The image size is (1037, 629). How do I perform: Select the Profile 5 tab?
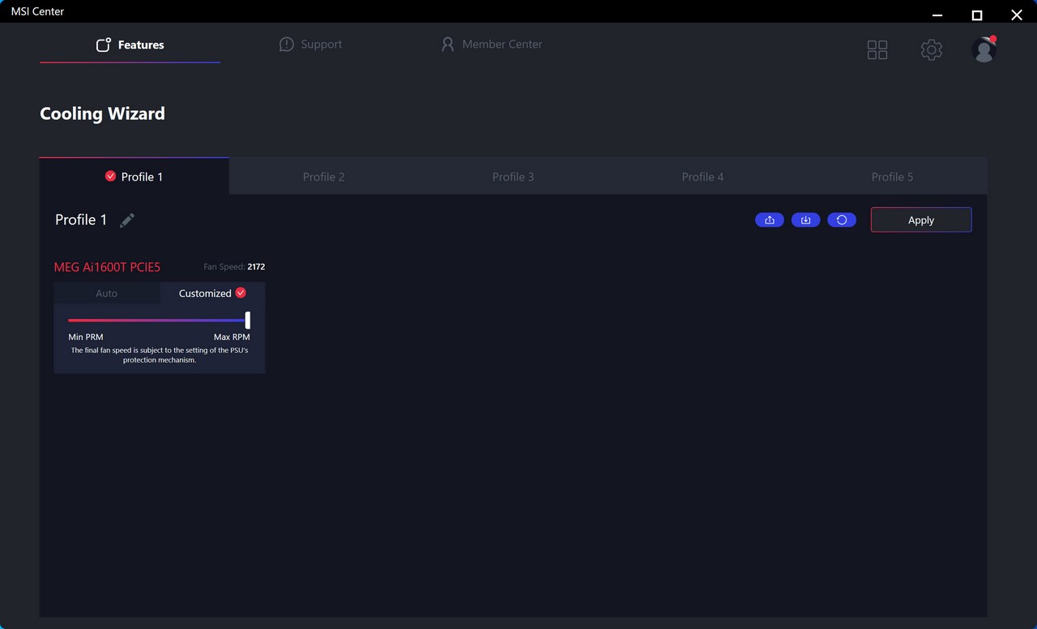(892, 176)
